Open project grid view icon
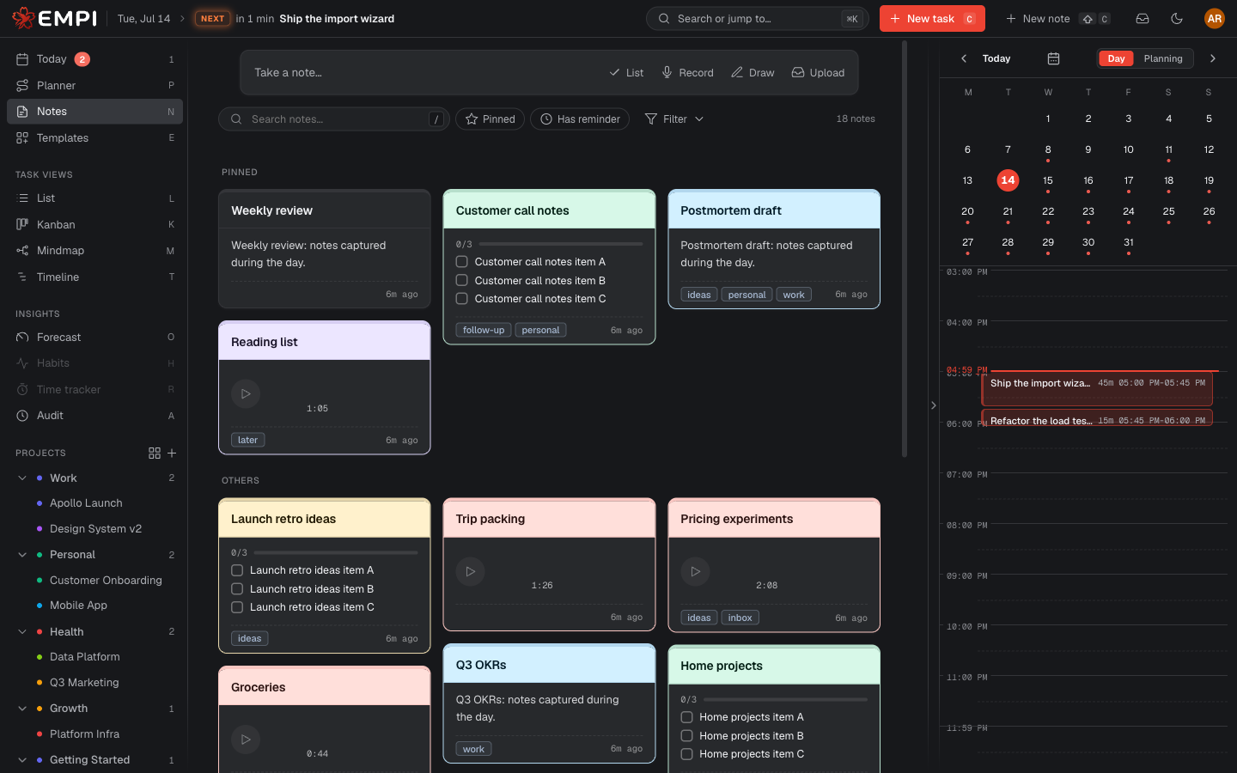Image resolution: width=1237 pixels, height=773 pixels. [155, 453]
